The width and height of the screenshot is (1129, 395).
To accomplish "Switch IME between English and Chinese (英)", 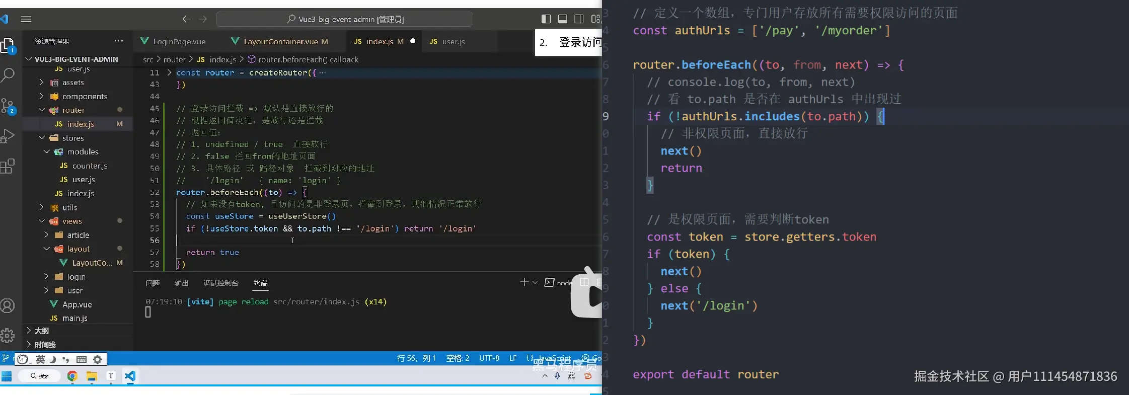I will click(40, 359).
